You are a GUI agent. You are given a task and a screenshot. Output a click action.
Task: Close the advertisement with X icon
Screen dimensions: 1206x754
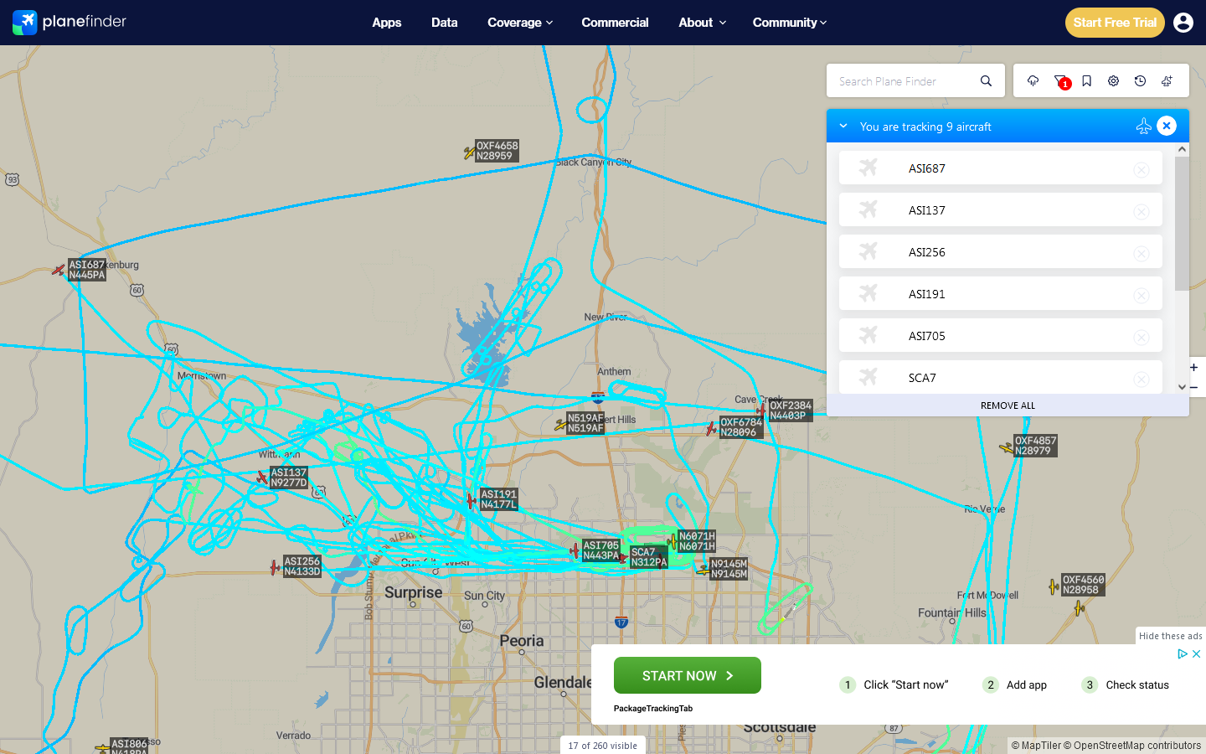pyautogui.click(x=1197, y=653)
